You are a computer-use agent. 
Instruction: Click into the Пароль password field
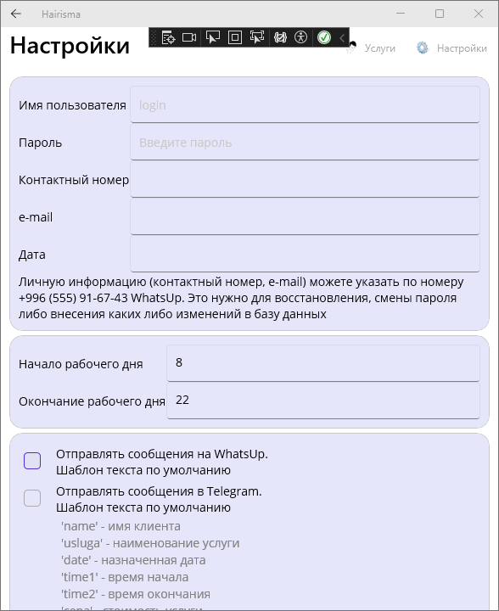pos(305,142)
